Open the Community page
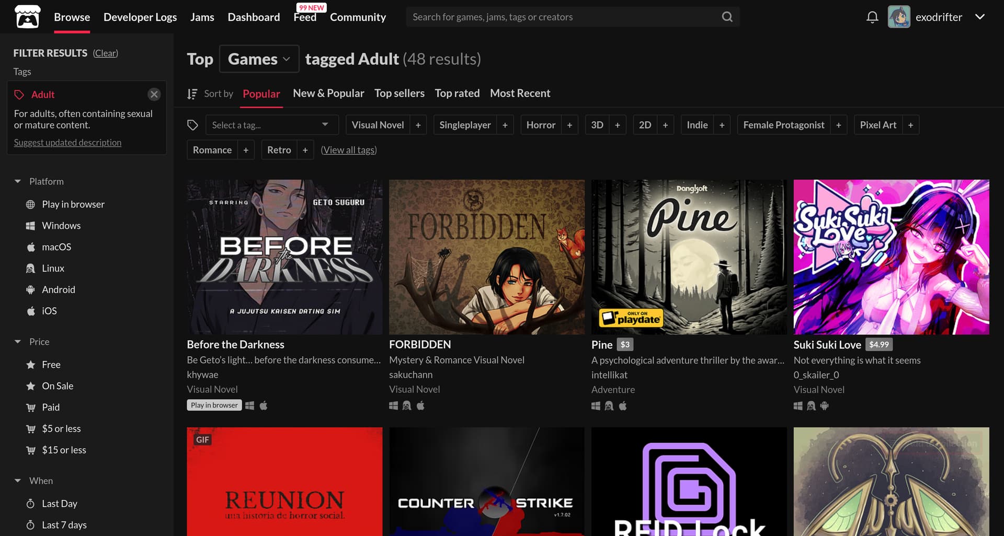 click(358, 17)
